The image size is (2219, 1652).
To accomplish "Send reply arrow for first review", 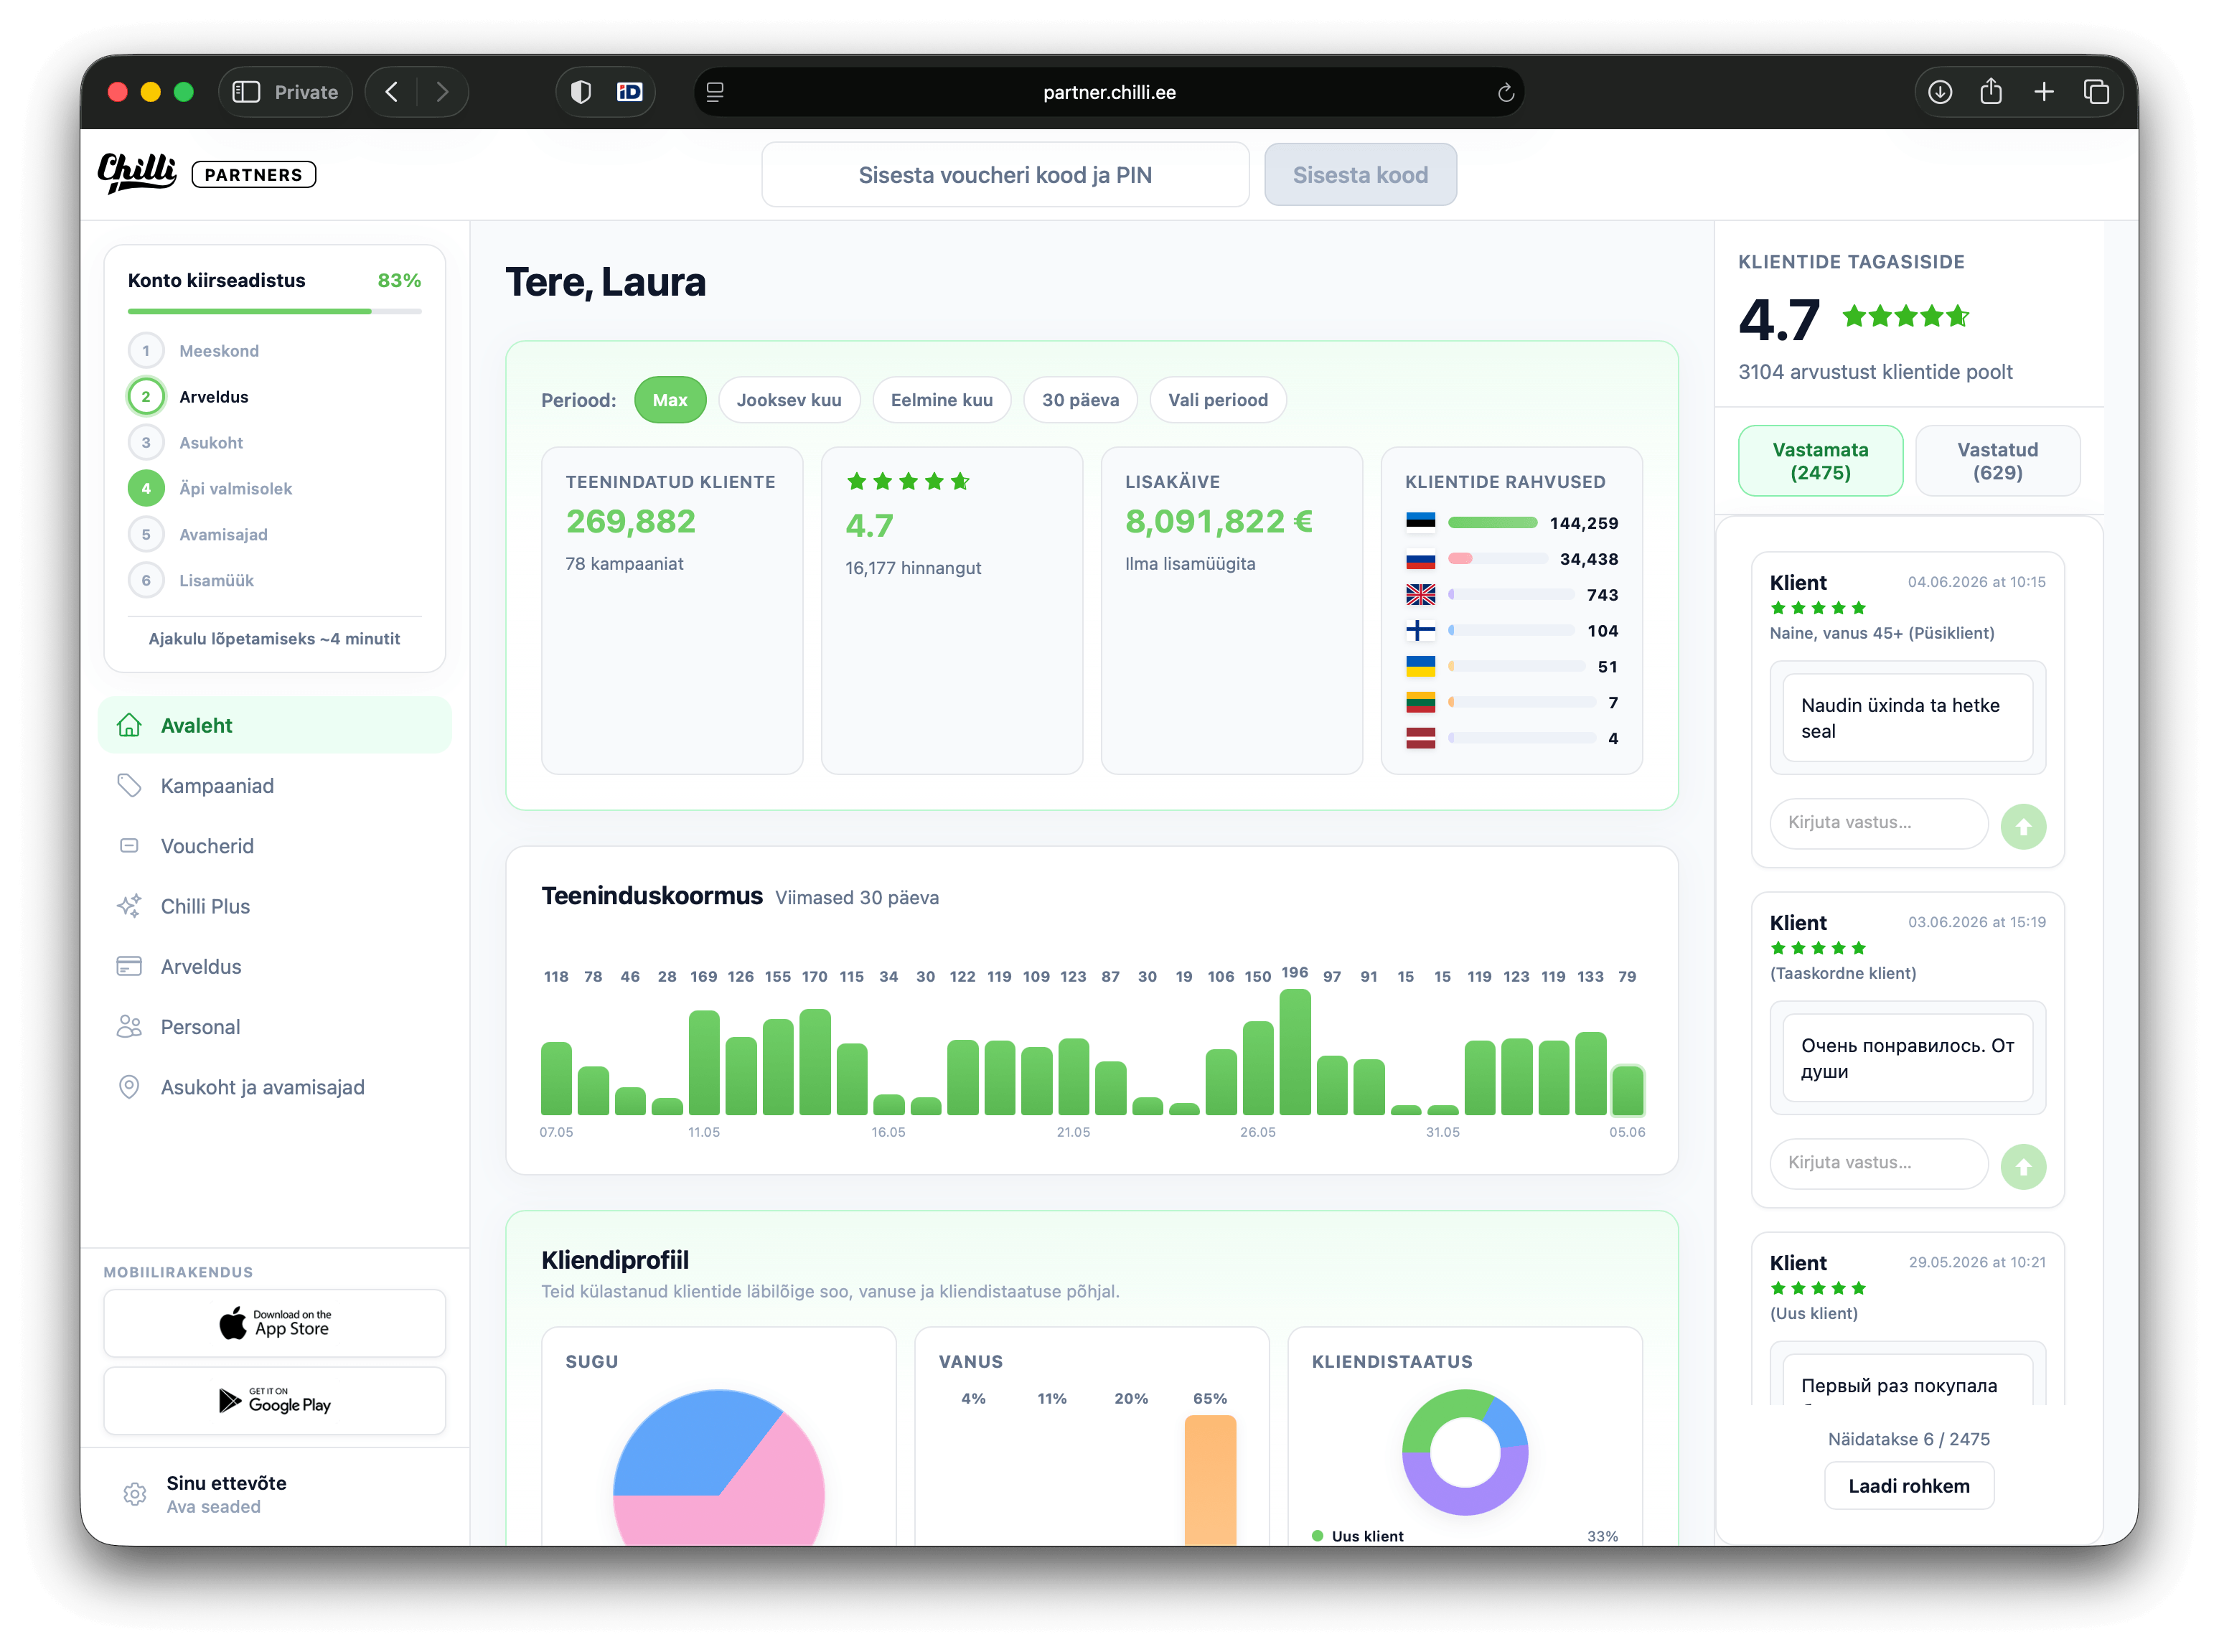I will 2023,827.
